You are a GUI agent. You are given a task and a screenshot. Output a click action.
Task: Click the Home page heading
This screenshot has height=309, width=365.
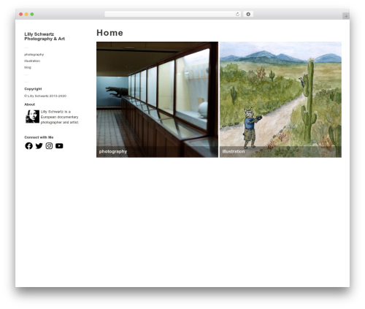tap(109, 33)
